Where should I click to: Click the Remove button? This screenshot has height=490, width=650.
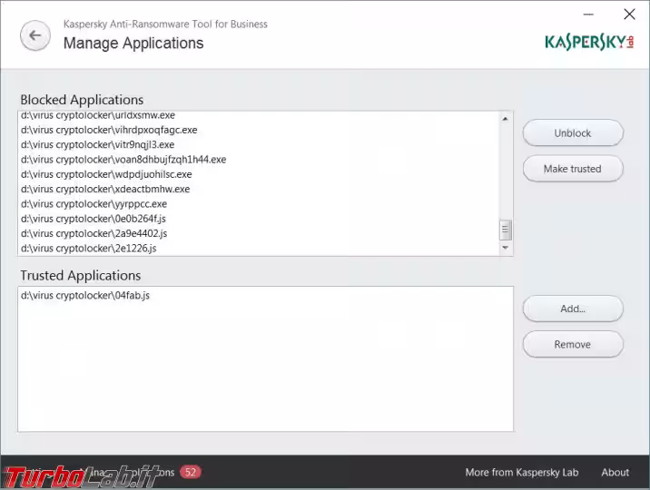point(573,344)
